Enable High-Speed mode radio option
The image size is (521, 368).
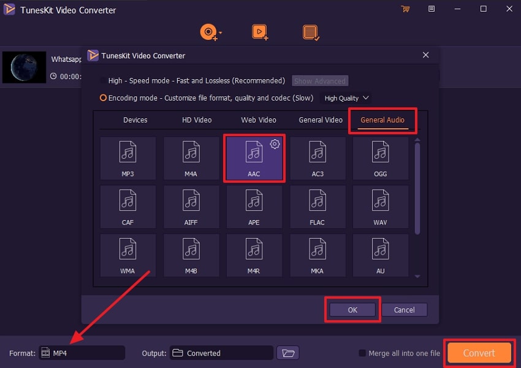pos(103,81)
